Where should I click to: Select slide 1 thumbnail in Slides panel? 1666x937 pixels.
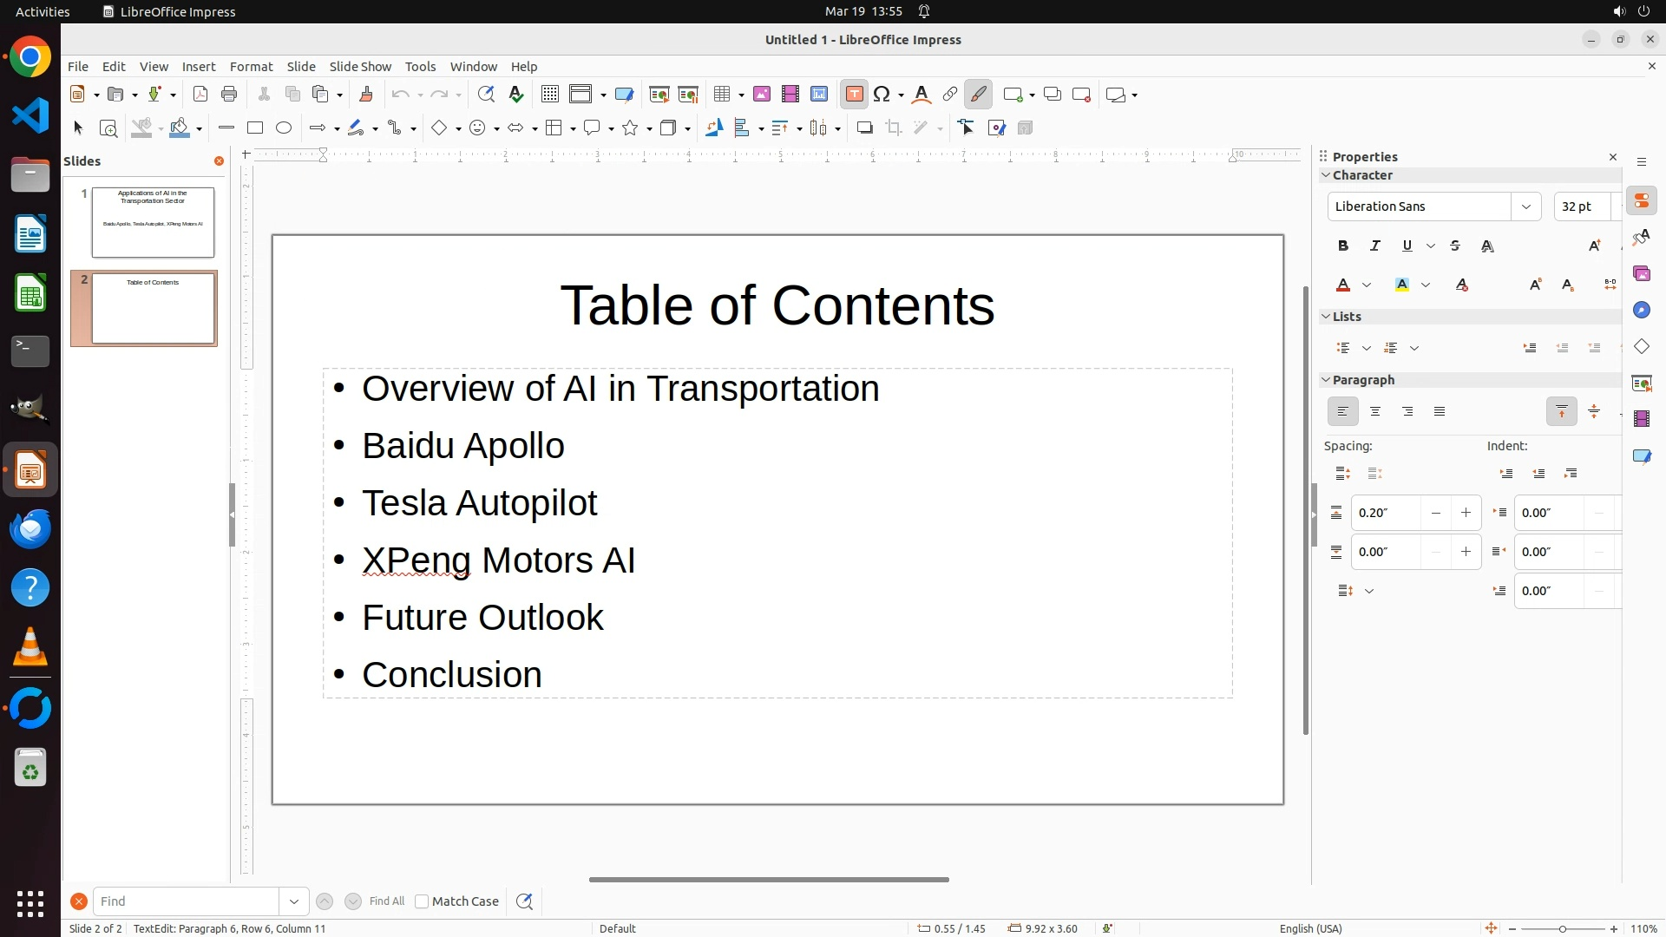coord(153,222)
